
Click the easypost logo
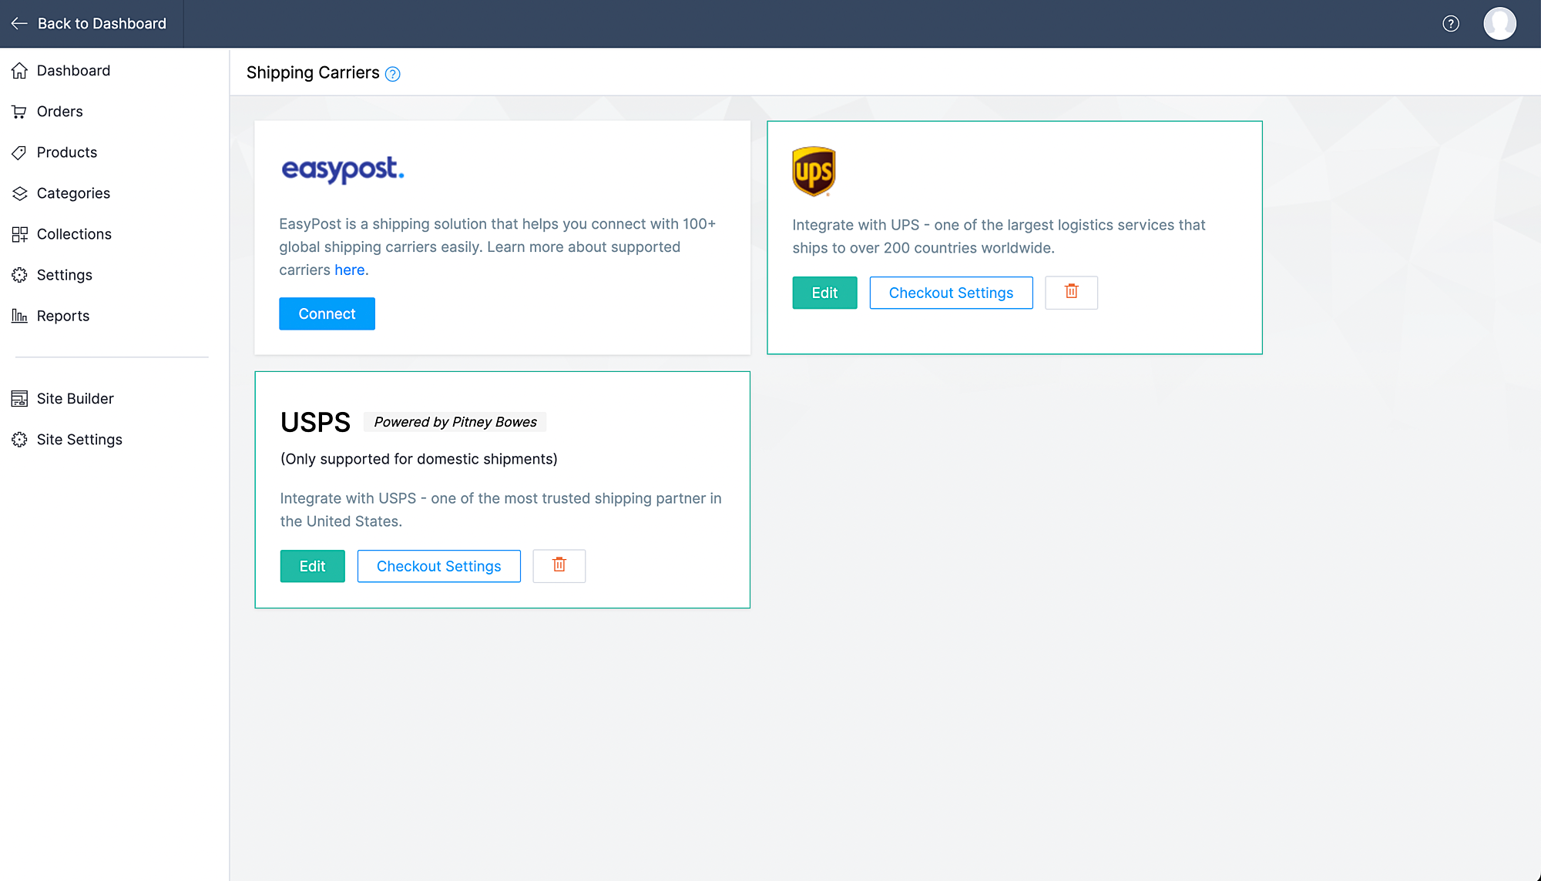pyautogui.click(x=343, y=169)
